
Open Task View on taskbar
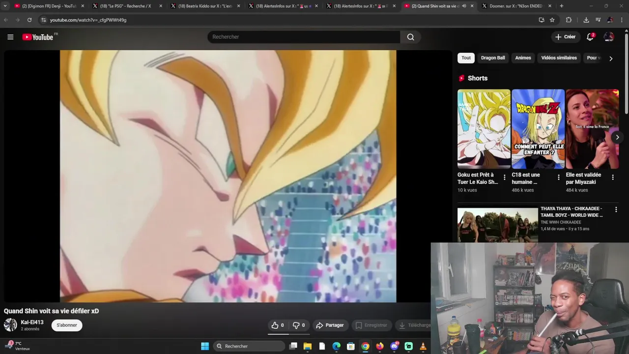tap(293, 346)
